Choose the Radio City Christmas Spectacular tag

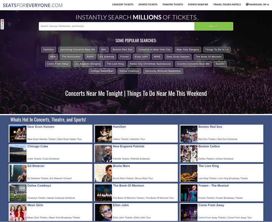pos(150,64)
